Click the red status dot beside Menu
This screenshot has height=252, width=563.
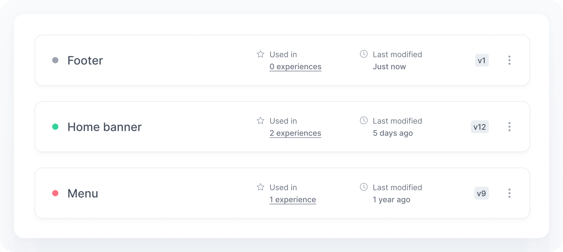55,193
